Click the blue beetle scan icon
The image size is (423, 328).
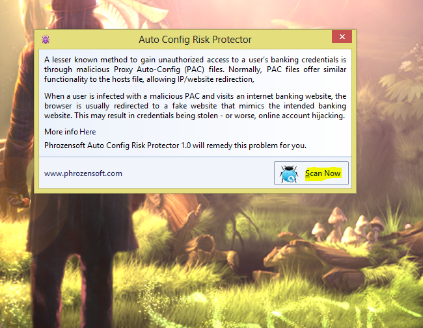click(289, 173)
